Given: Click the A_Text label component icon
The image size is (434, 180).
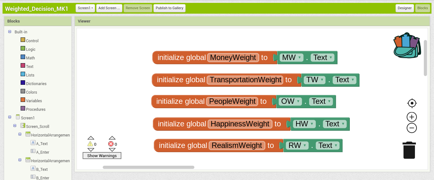Looking at the screenshot, I should [33, 143].
